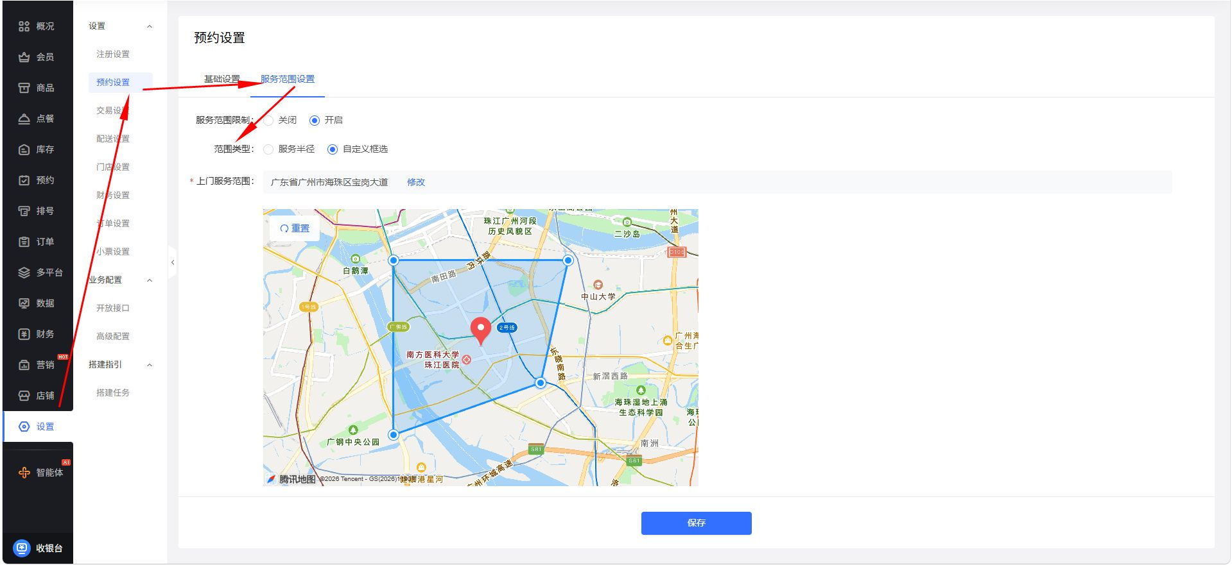
Task: Click the 中山大学 landmark on map
Action: (598, 296)
